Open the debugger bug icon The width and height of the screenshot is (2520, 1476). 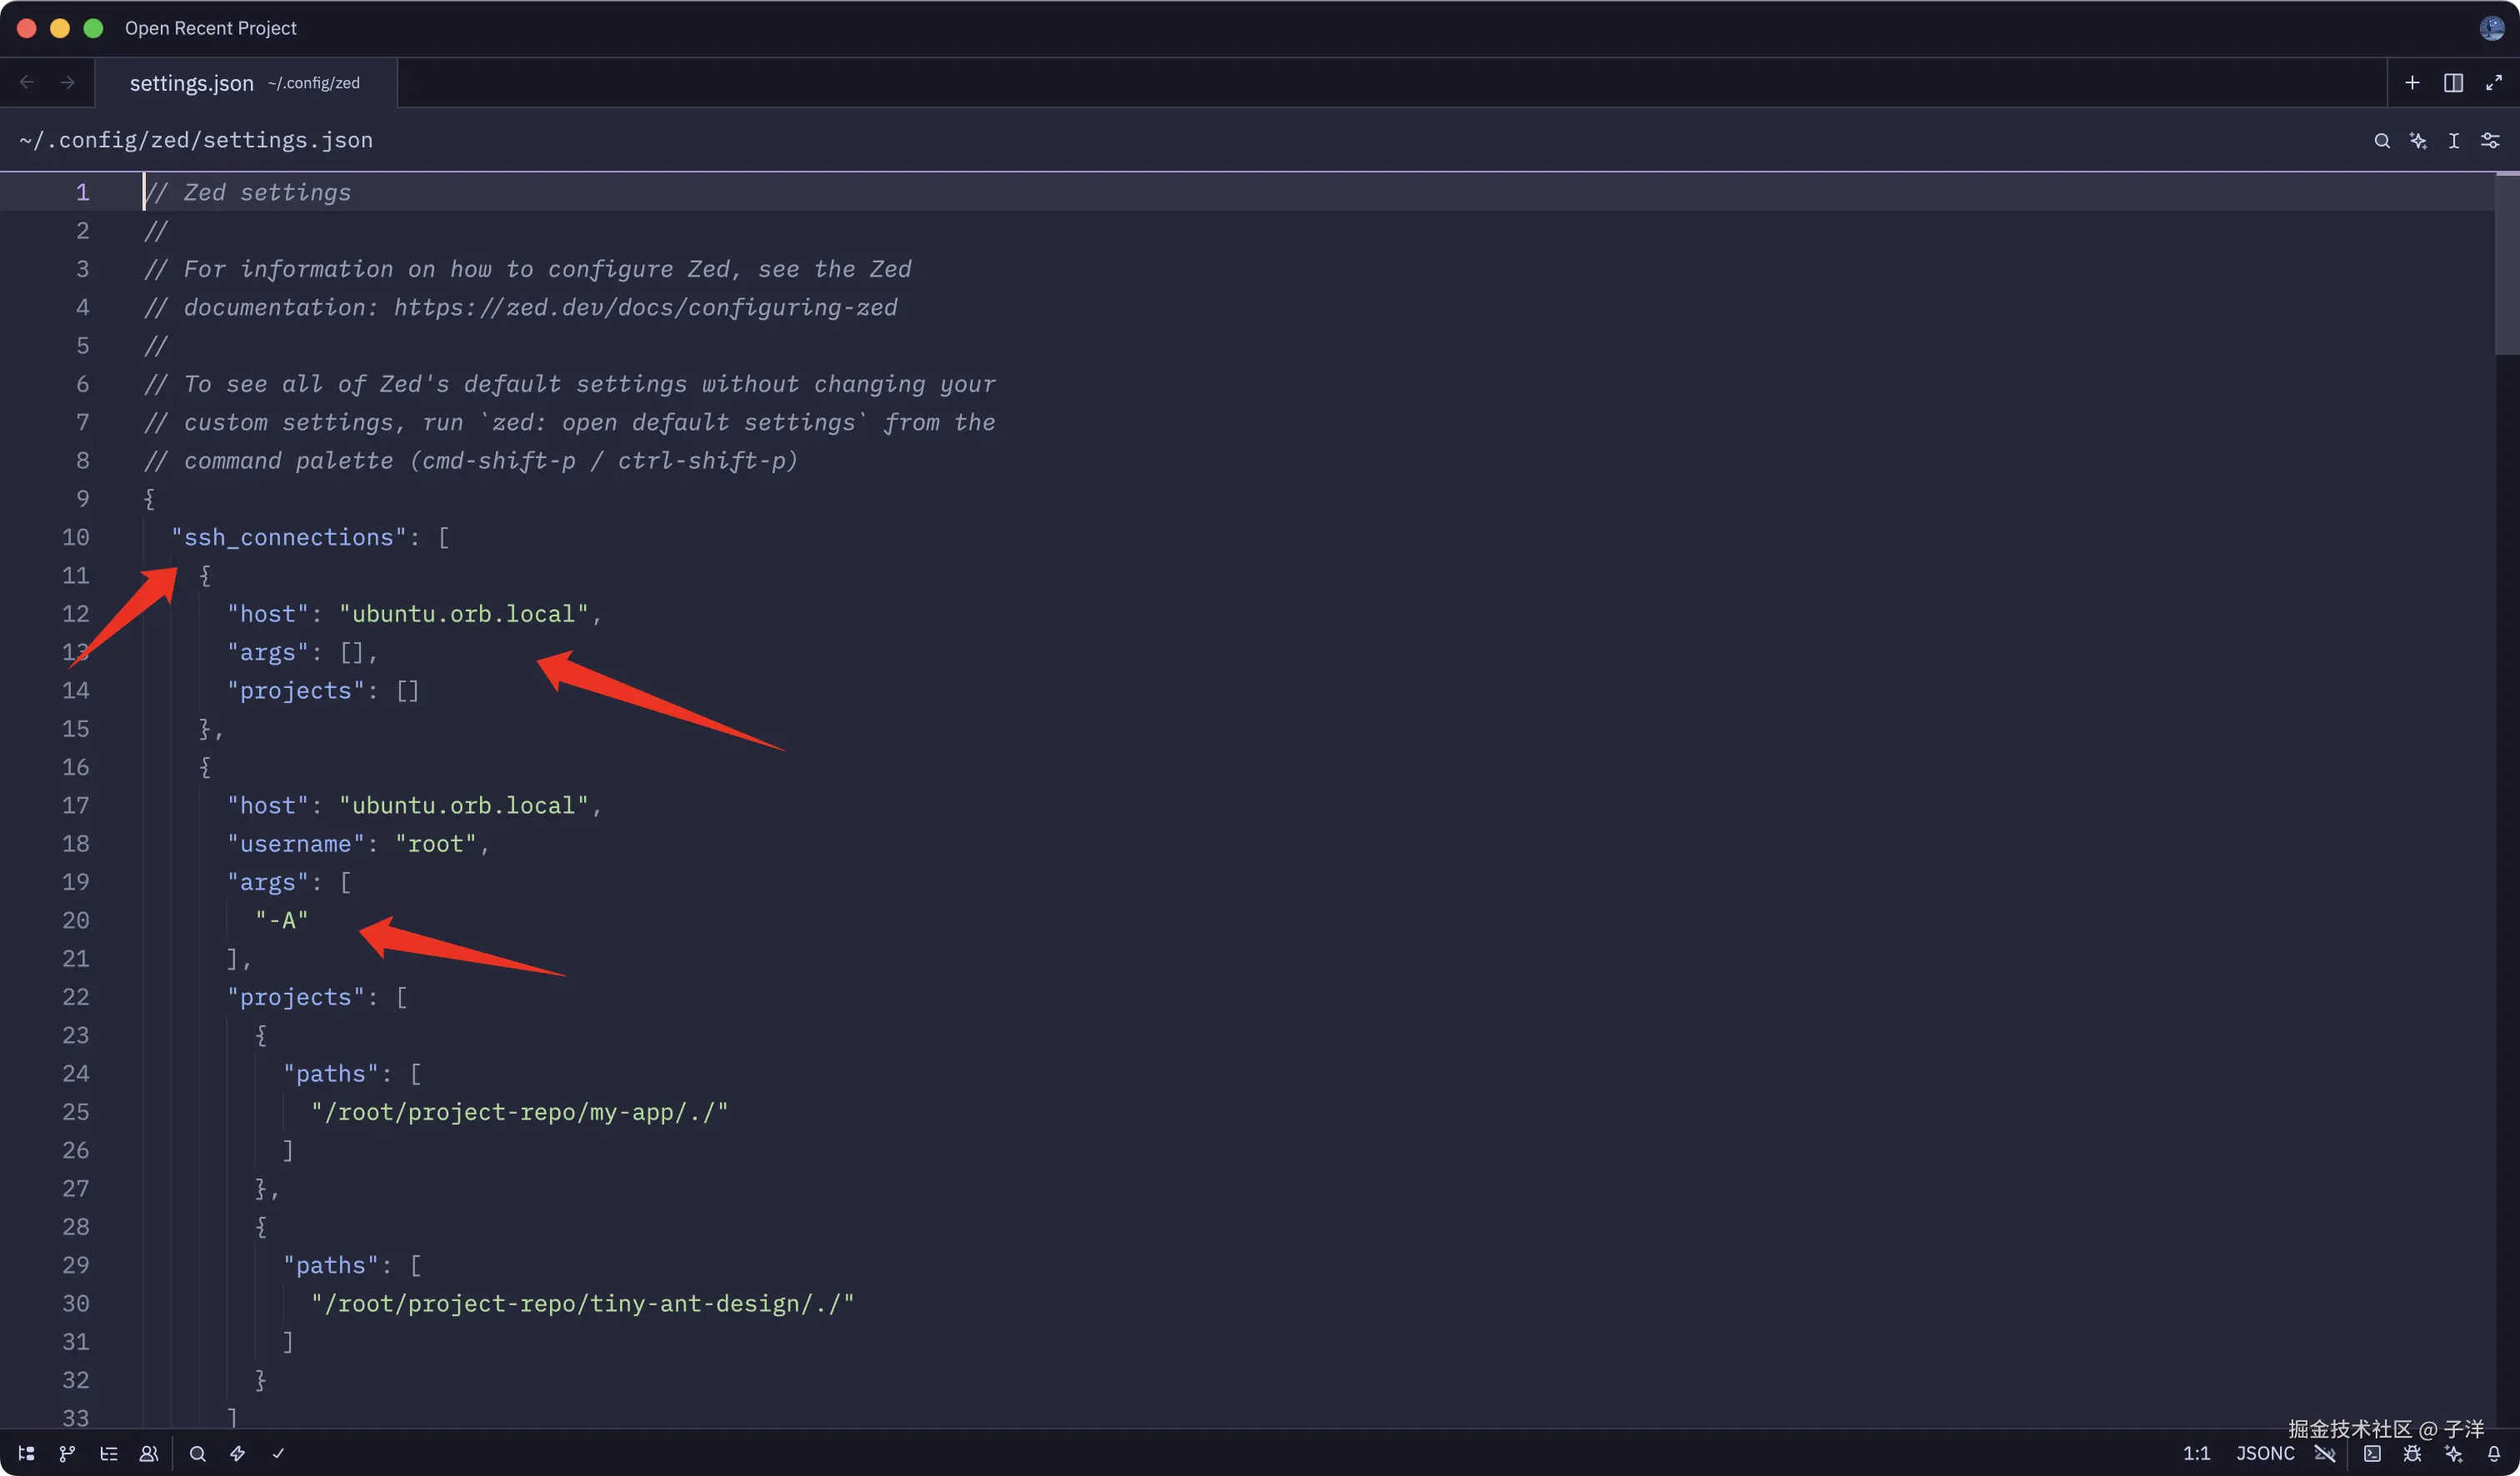2412,1453
